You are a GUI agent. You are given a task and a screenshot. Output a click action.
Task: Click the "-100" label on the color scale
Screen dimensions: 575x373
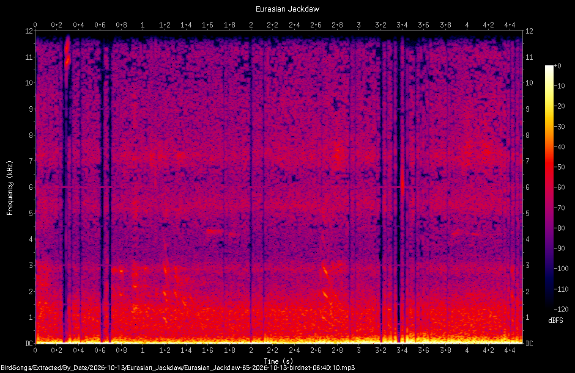tap(561, 269)
